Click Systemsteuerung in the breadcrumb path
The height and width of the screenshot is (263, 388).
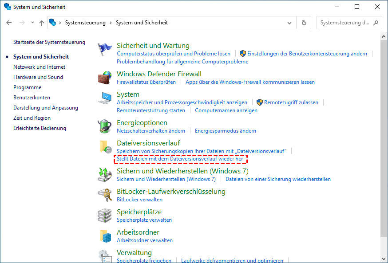coord(85,23)
